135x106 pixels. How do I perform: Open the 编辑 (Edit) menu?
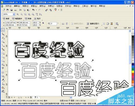tap(17, 6)
